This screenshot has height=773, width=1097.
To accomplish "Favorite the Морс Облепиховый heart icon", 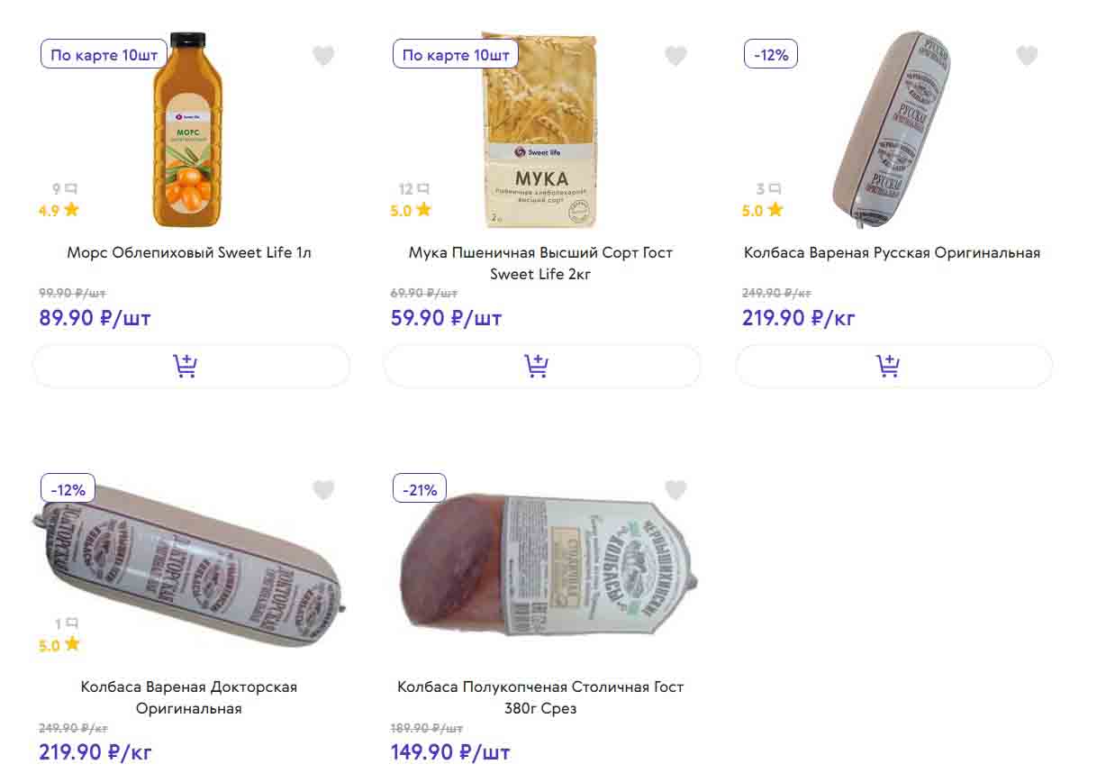I will coord(323,56).
